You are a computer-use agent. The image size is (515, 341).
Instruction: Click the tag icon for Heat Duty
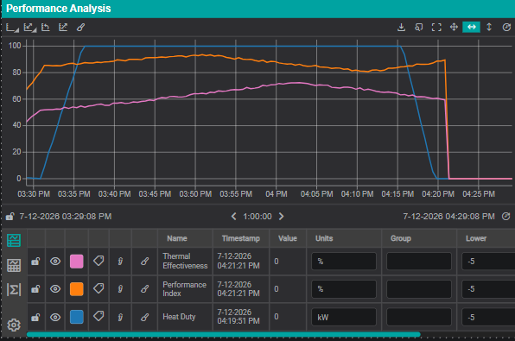[99, 316]
